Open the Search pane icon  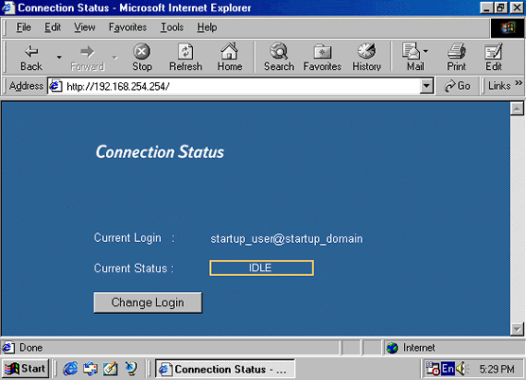279,51
